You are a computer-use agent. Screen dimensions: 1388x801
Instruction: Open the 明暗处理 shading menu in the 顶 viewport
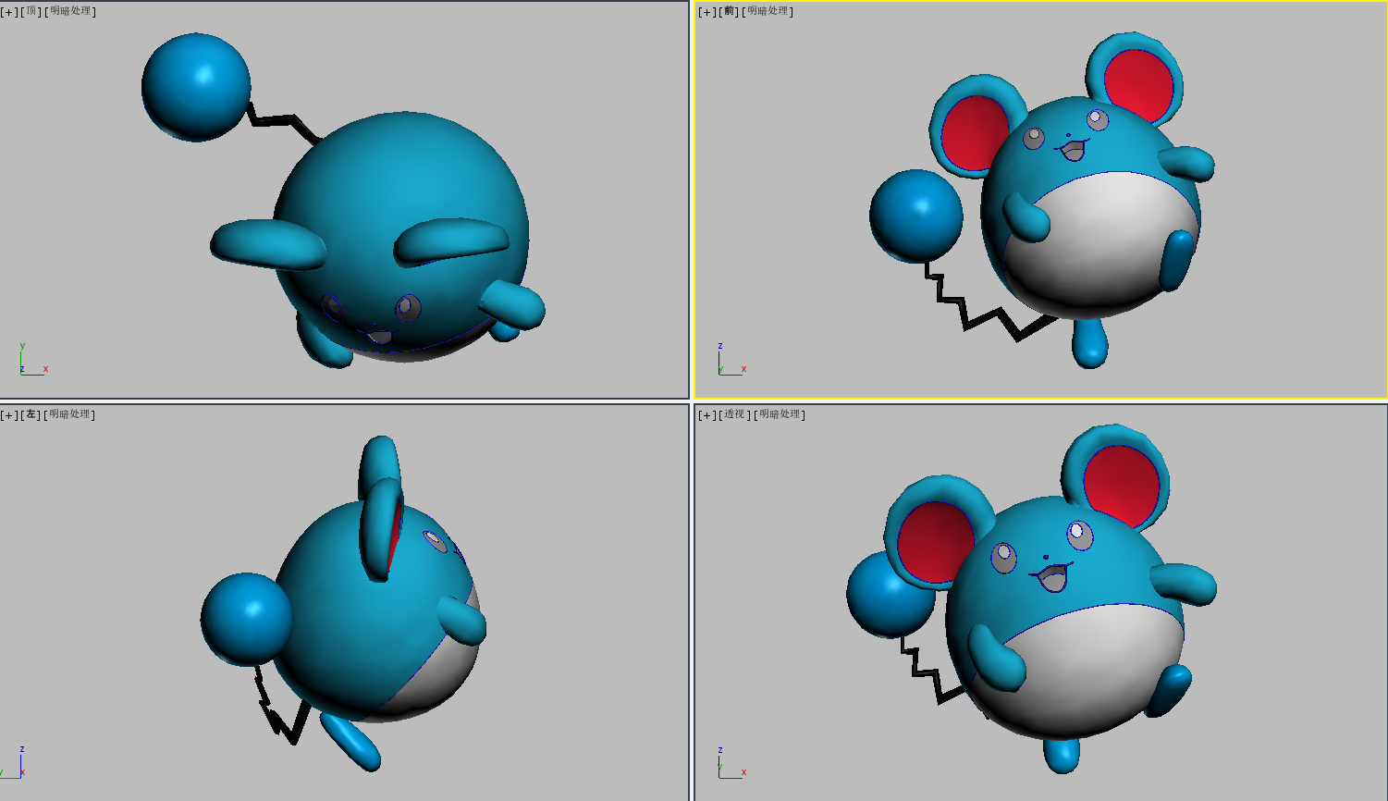[71, 12]
